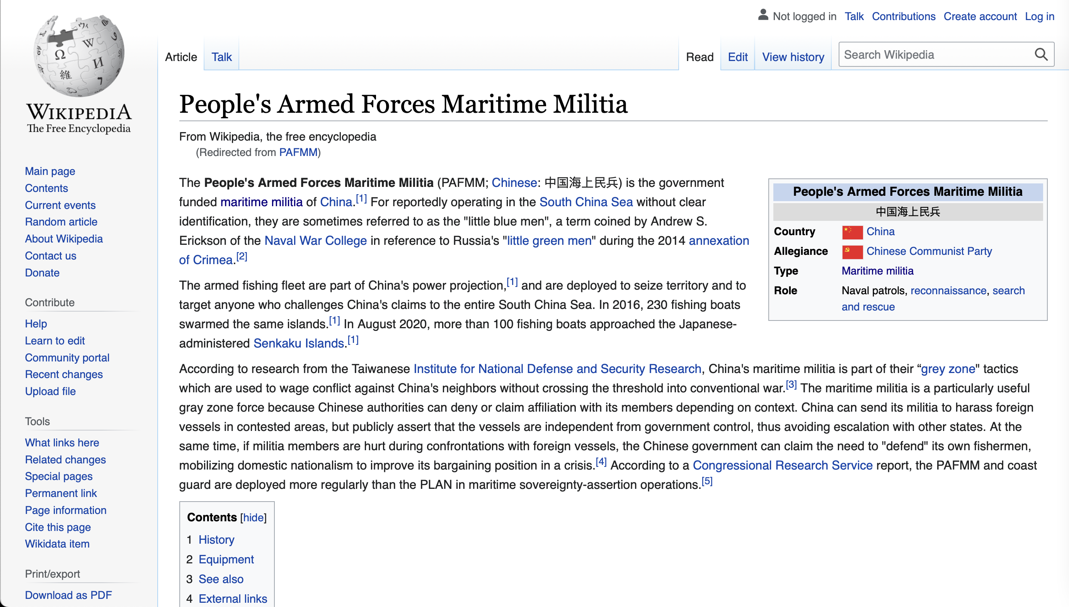Jump to See also section

tap(221, 579)
